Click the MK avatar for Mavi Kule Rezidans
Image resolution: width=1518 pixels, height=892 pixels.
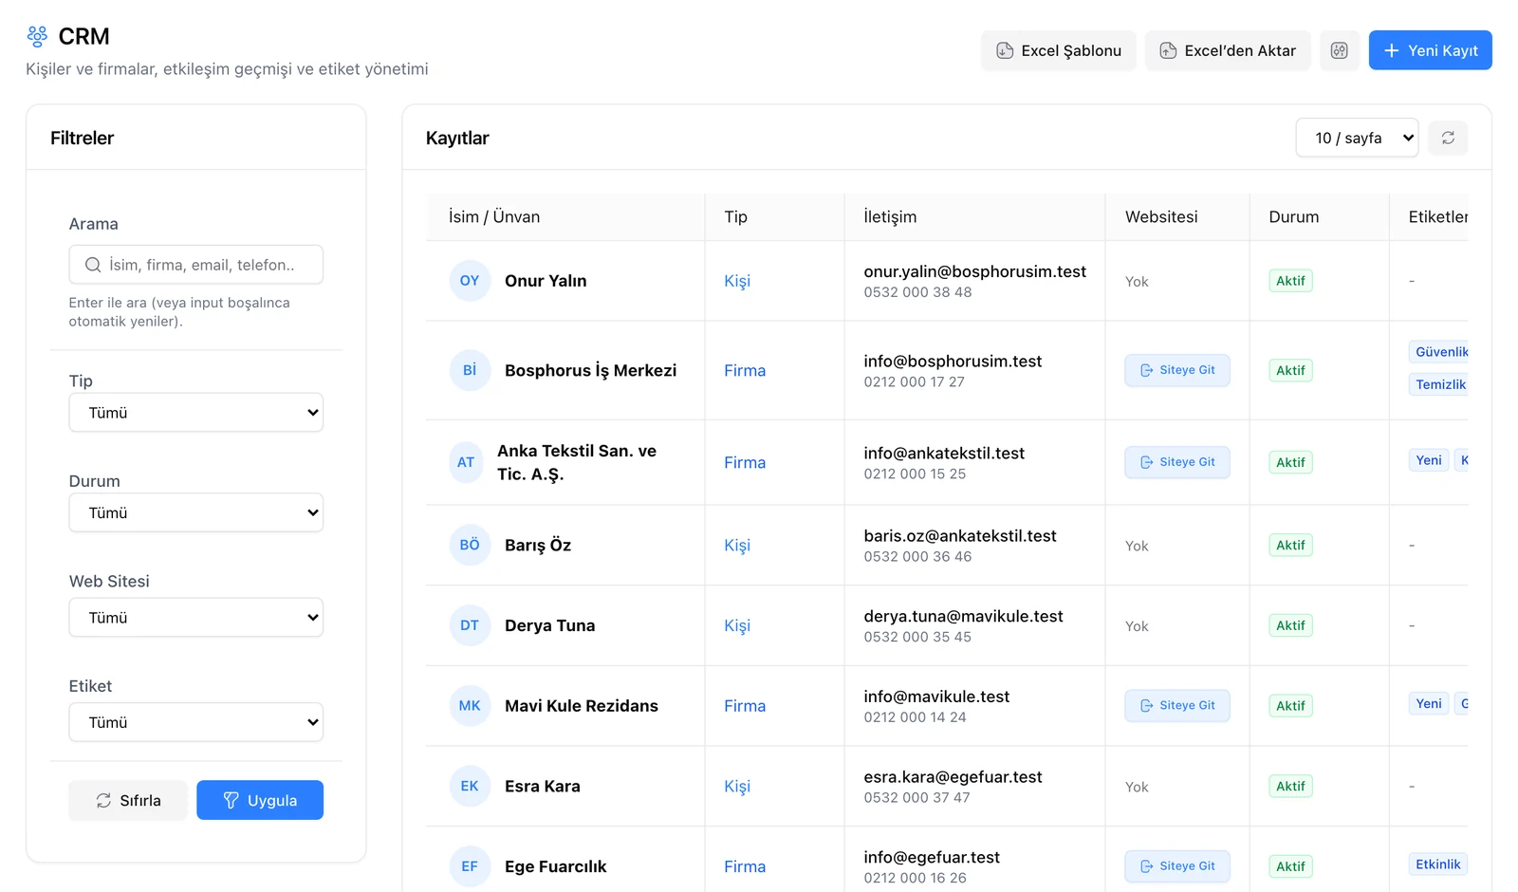coord(470,706)
